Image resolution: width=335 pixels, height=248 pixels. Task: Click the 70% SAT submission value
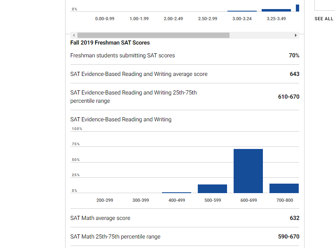[294, 56]
